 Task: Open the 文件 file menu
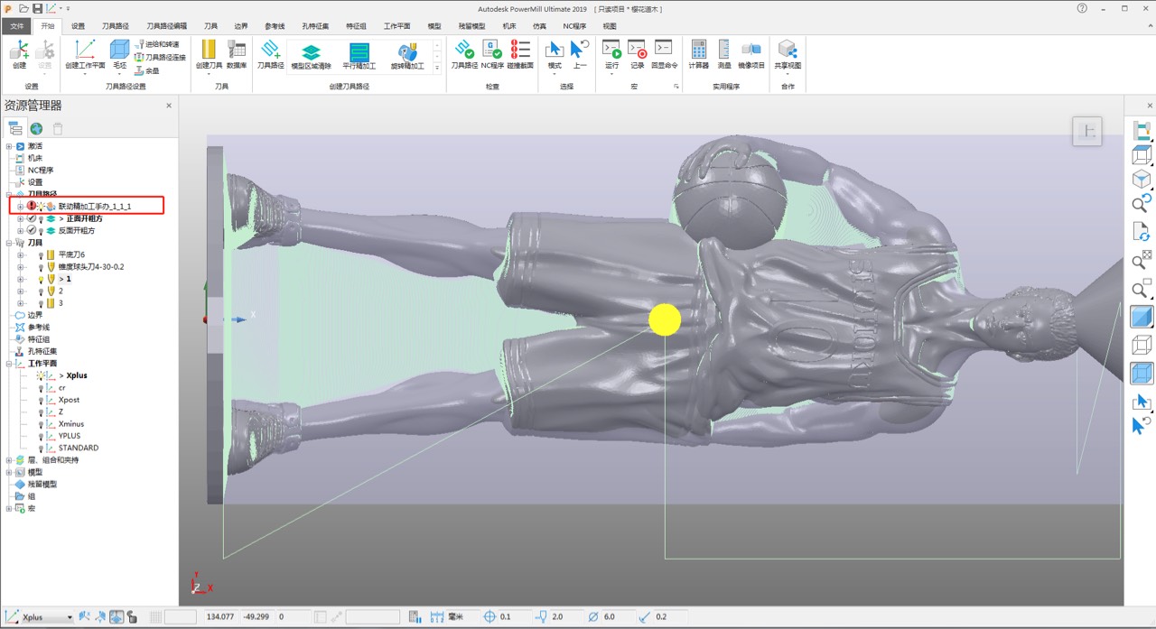pyautogui.click(x=17, y=26)
